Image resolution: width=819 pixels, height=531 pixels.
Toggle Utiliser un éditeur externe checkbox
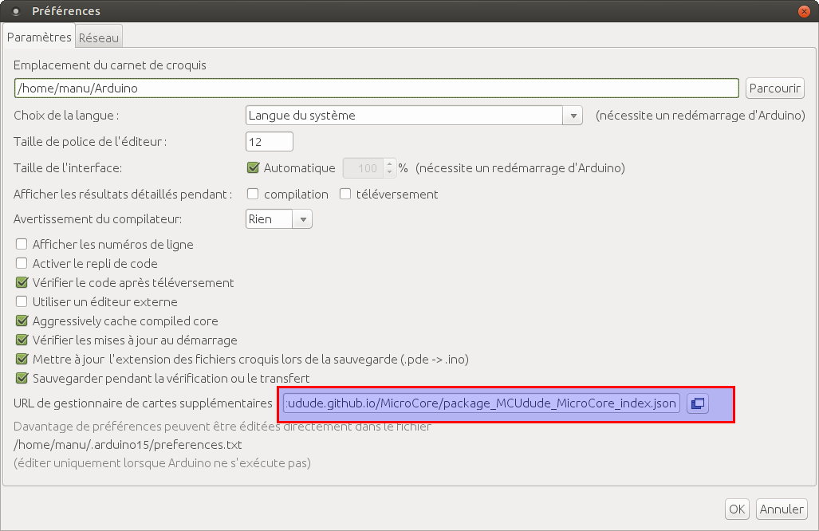click(x=22, y=302)
